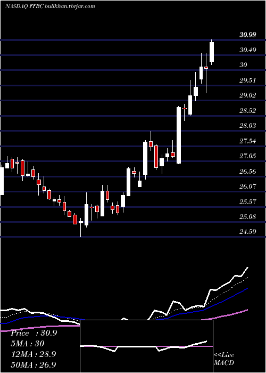Viewport: 266px width, 373px height.
Task: Click the Price : 30.9 readout
Action: [x=34, y=333]
